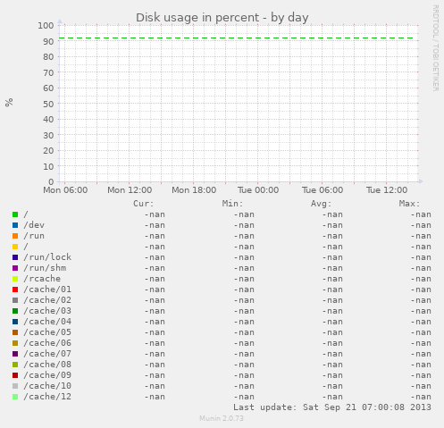Click the 90 value on the y-axis
The height and width of the screenshot is (428, 444).
point(48,41)
